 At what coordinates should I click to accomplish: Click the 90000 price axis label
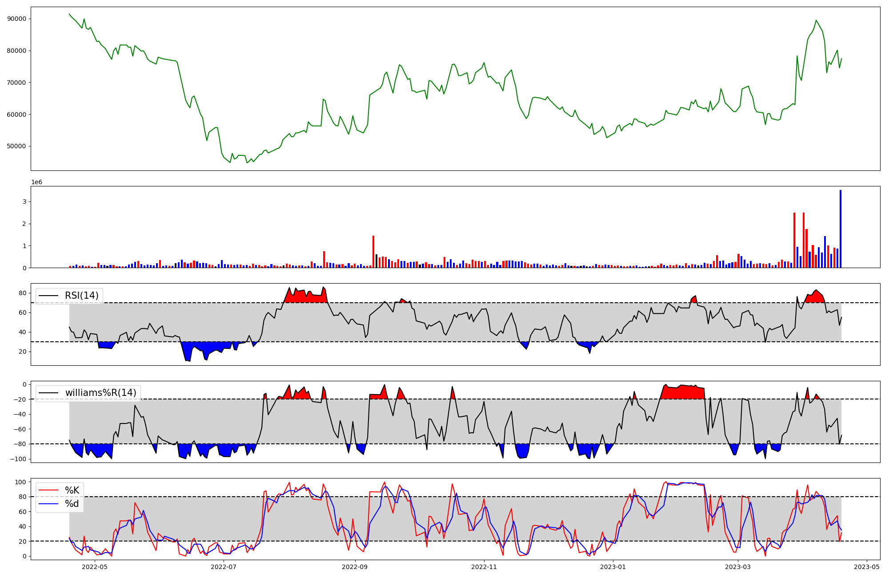tap(17, 19)
